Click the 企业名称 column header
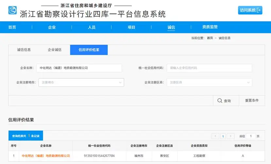This screenshot has height=164, width=271. point(46,146)
